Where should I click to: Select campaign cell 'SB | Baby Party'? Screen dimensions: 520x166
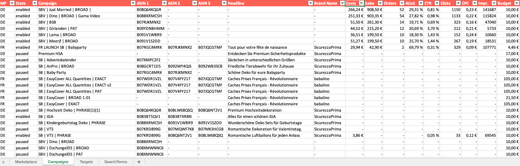pyautogui.click(x=87, y=72)
